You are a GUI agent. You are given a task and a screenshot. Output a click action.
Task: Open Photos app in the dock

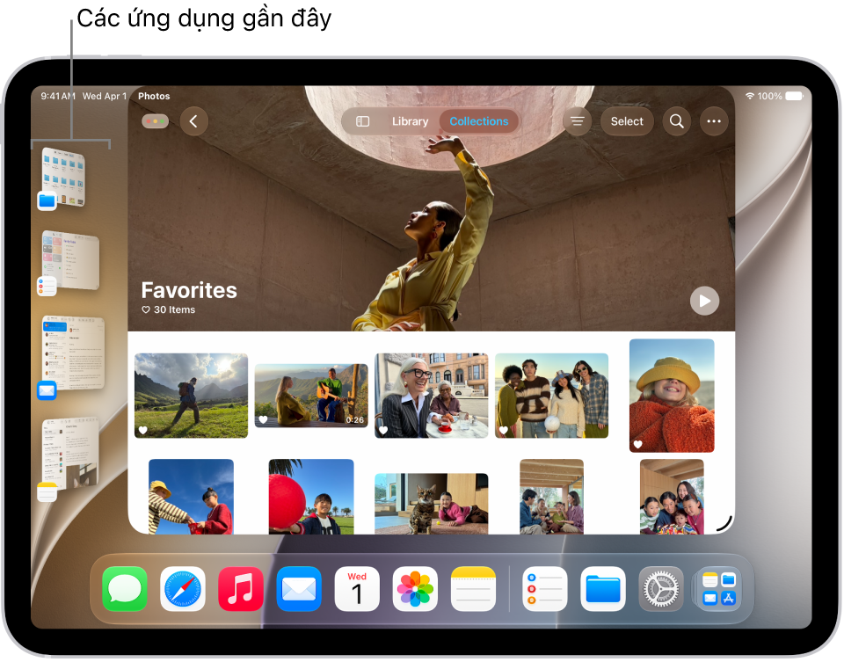415,589
